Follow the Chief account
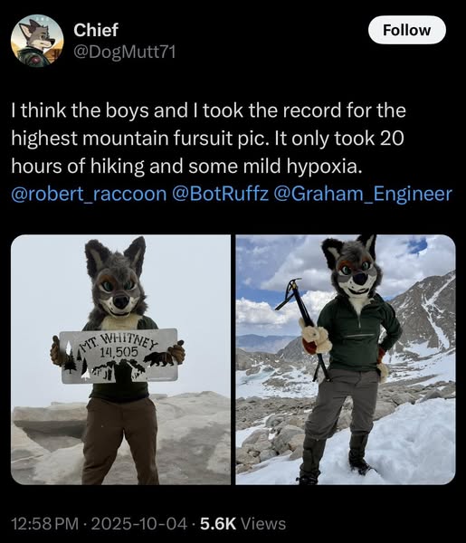Image resolution: width=466 pixels, height=543 pixels. [x=407, y=30]
